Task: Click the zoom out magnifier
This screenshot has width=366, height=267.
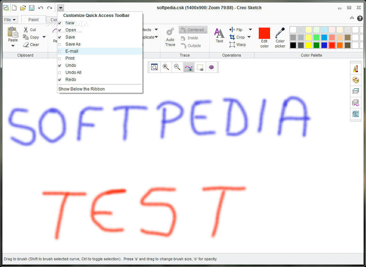Action: click(177, 67)
